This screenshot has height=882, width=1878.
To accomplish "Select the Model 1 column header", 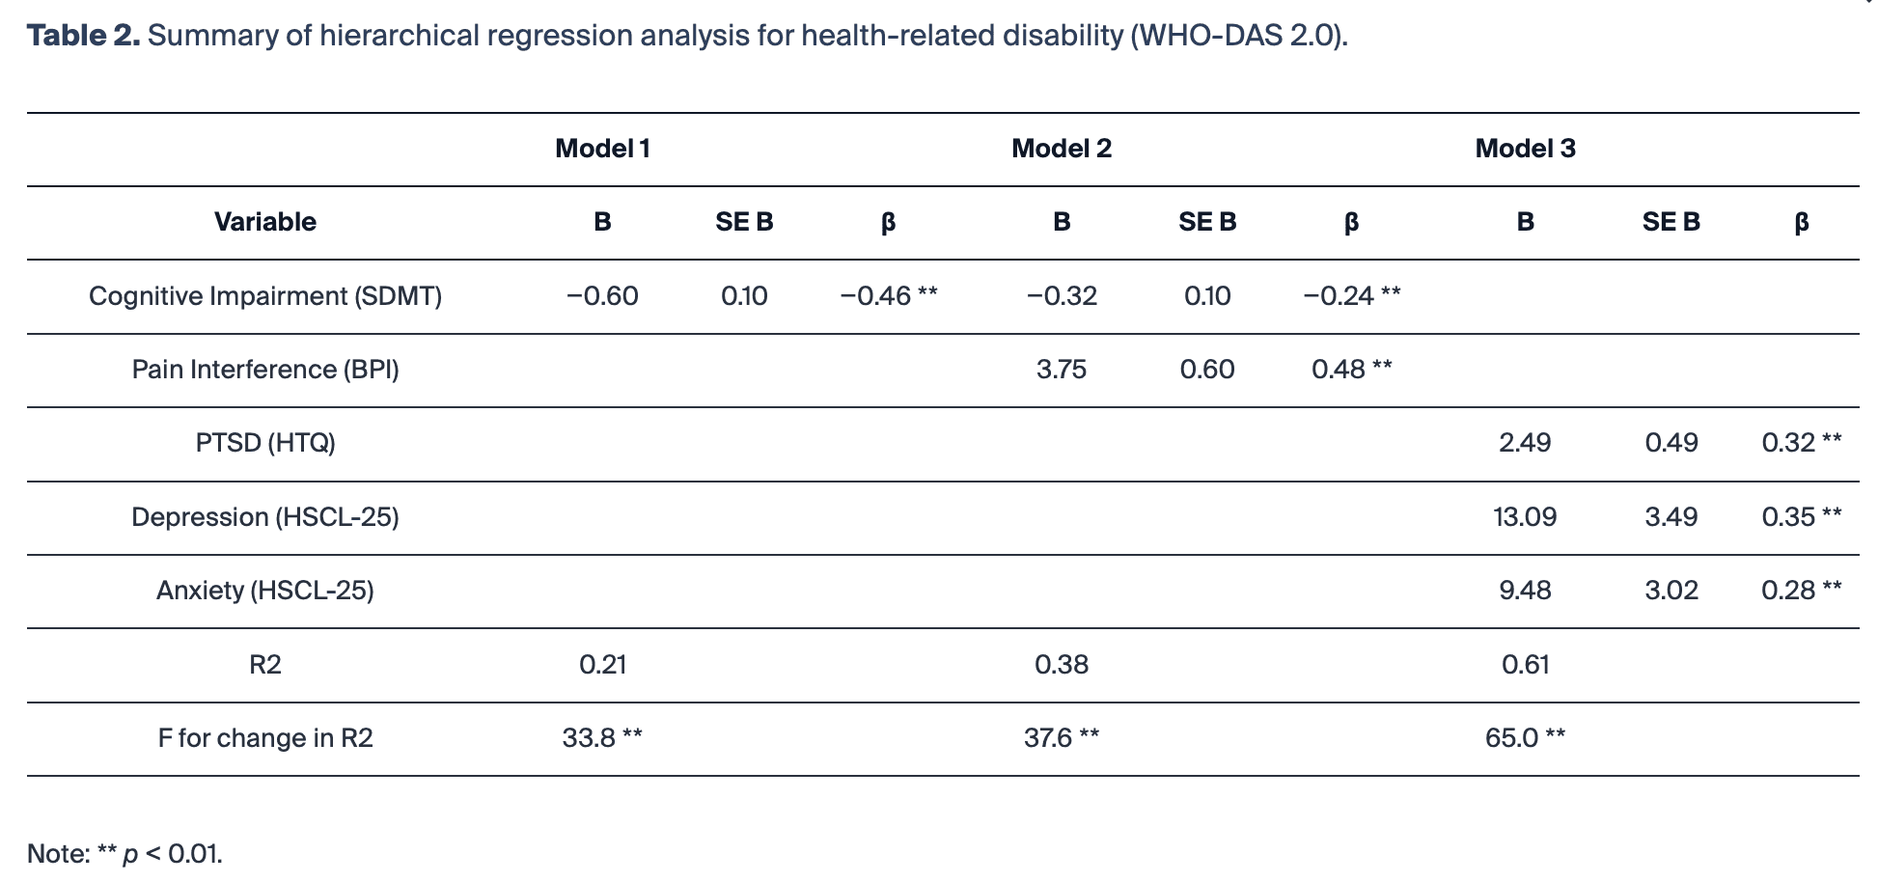I will [x=602, y=149].
